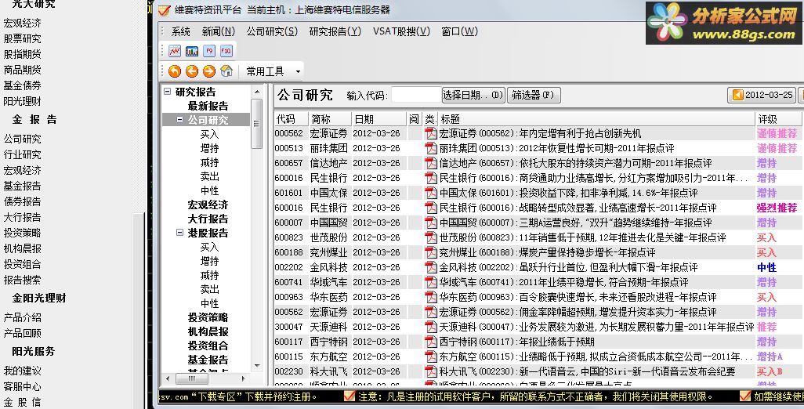
Task: Open the 新闻(N) menu
Action: pos(219,31)
